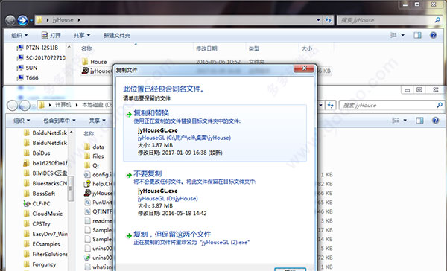Choose the 复制和替换 option in the copy dialog
447x271 pixels.
click(215, 133)
